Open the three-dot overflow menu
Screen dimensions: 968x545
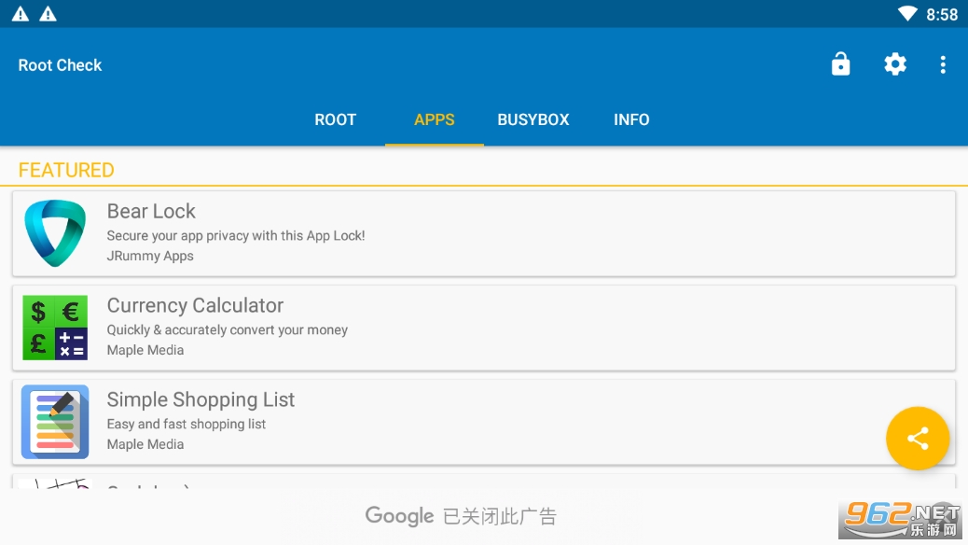pyautogui.click(x=943, y=64)
